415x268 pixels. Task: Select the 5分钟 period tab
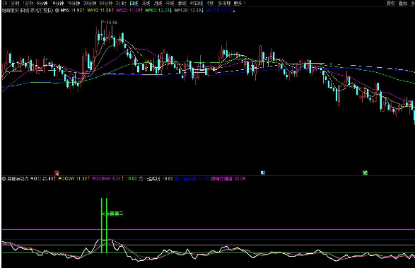[42, 3]
